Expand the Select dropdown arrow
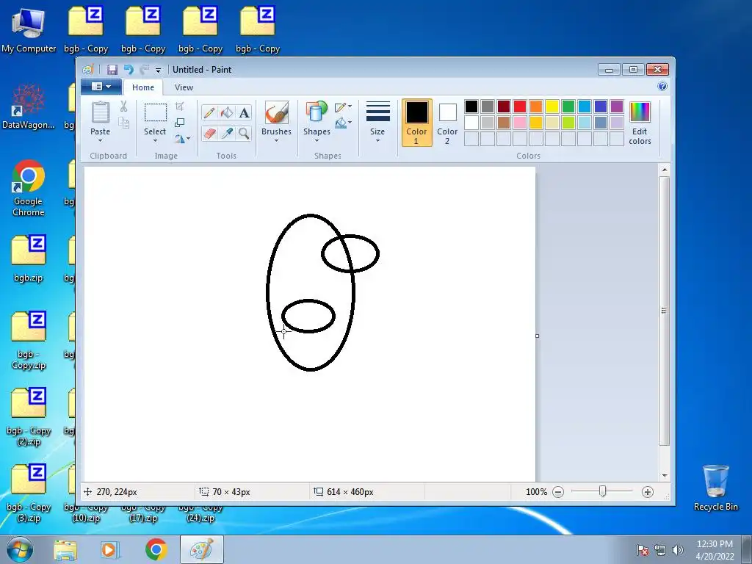Screen dimensions: 752x564 tap(155, 141)
